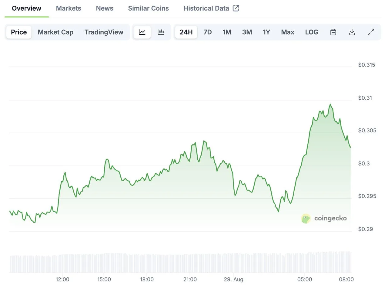Set time range to 1M
Image resolution: width=388 pixels, height=290 pixels.
(227, 32)
